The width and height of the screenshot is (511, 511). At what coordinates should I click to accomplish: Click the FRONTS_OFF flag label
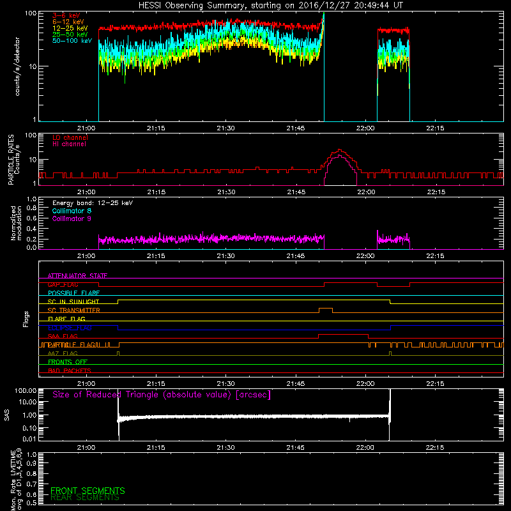tap(68, 362)
